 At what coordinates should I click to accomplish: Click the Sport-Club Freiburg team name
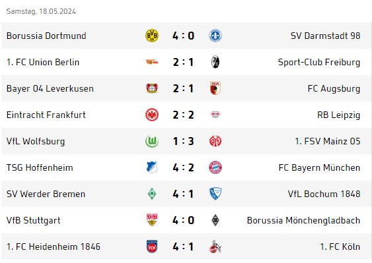[319, 62]
